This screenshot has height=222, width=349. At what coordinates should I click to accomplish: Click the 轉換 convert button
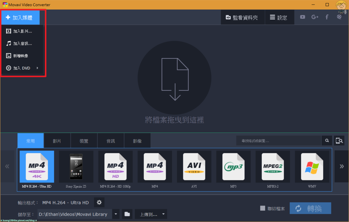tap(310, 208)
